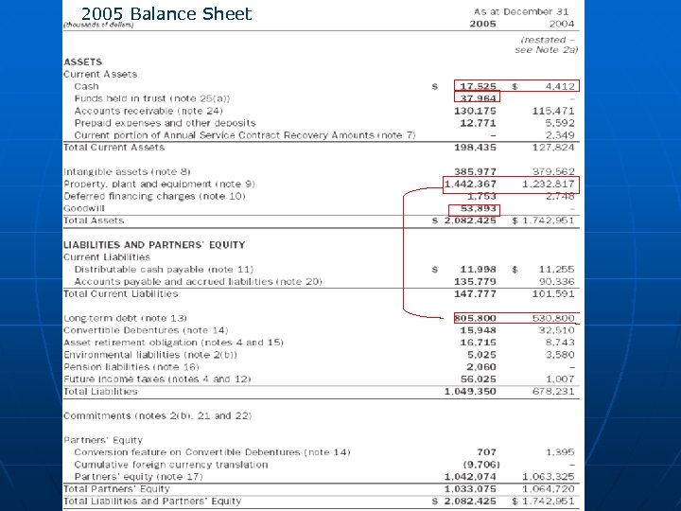This screenshot has height=511, width=681.
Task: Click the '2005 Balance Sheet' title
Action: tap(166, 13)
